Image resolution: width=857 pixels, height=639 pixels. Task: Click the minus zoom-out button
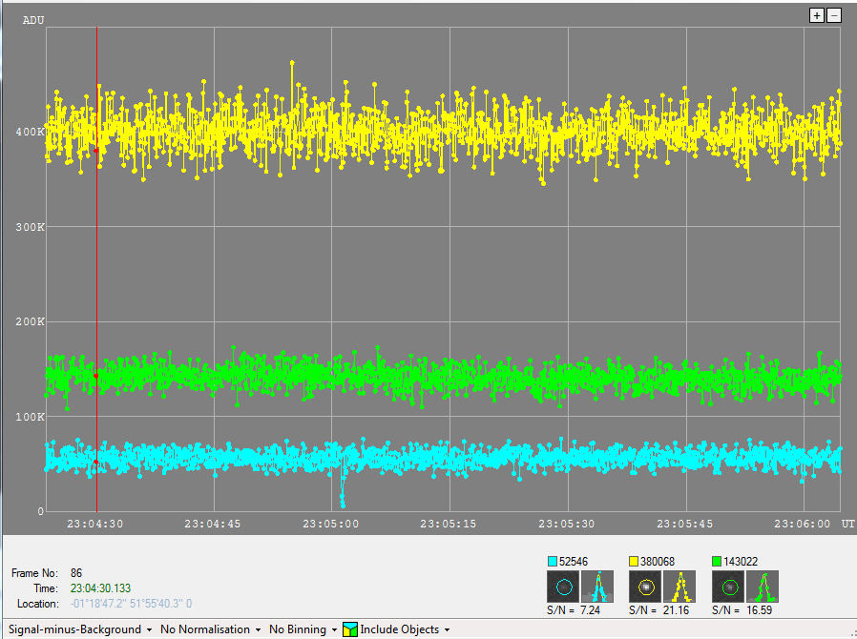tap(834, 15)
